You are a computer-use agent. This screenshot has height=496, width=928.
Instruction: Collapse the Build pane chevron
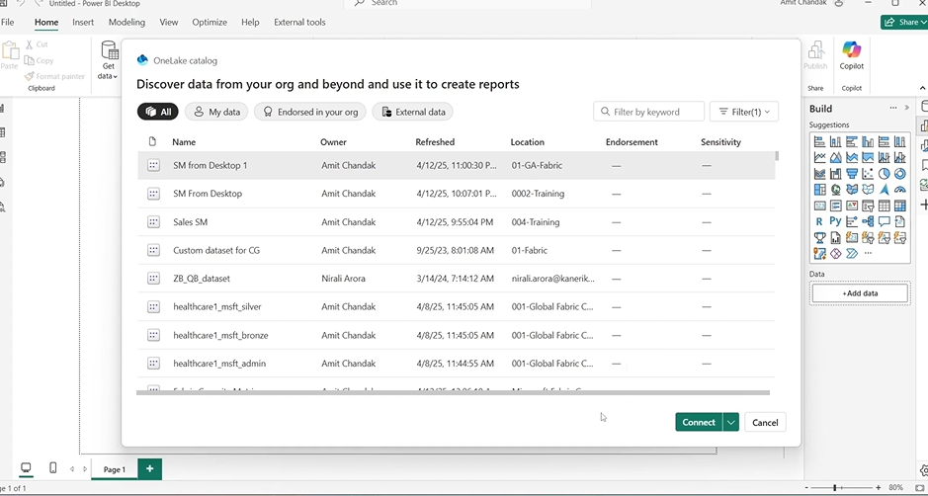tap(906, 108)
